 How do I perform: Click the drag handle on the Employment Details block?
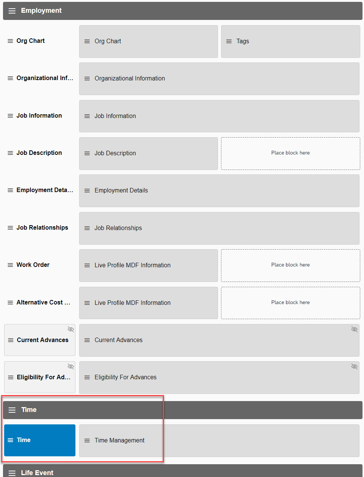pos(87,191)
